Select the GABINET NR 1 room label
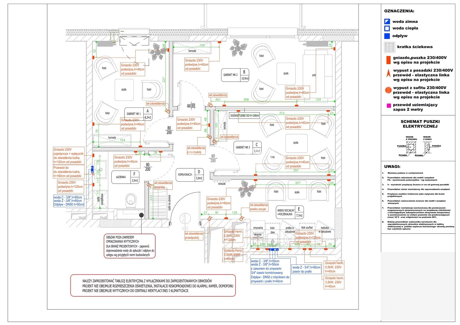Image resolution: width=460 pixels, height=325 pixels. (134, 114)
